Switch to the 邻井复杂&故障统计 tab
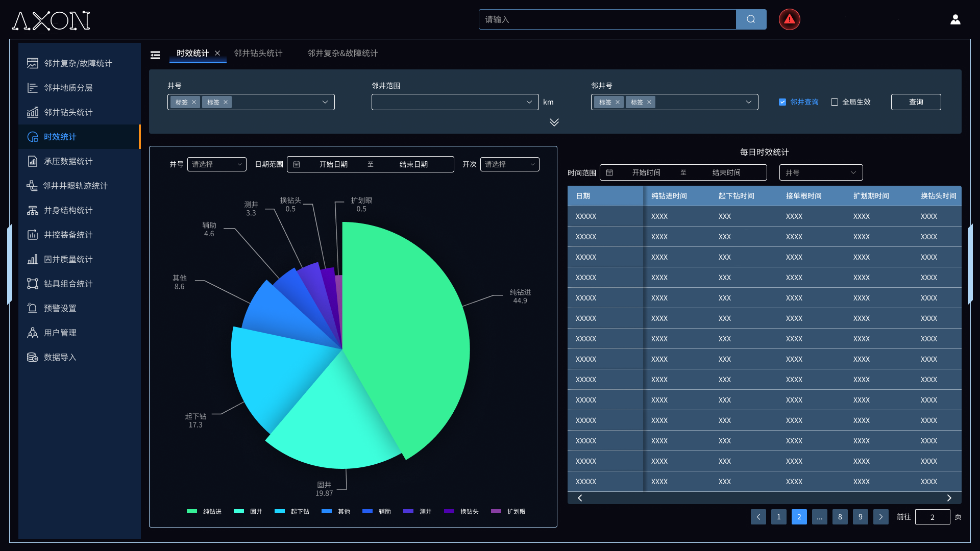 (342, 53)
